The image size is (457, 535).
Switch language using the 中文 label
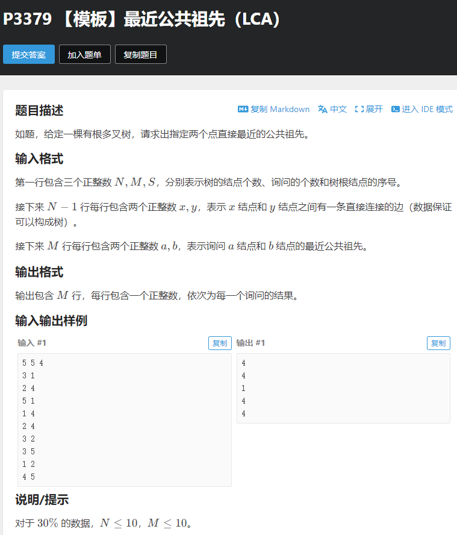pos(338,109)
